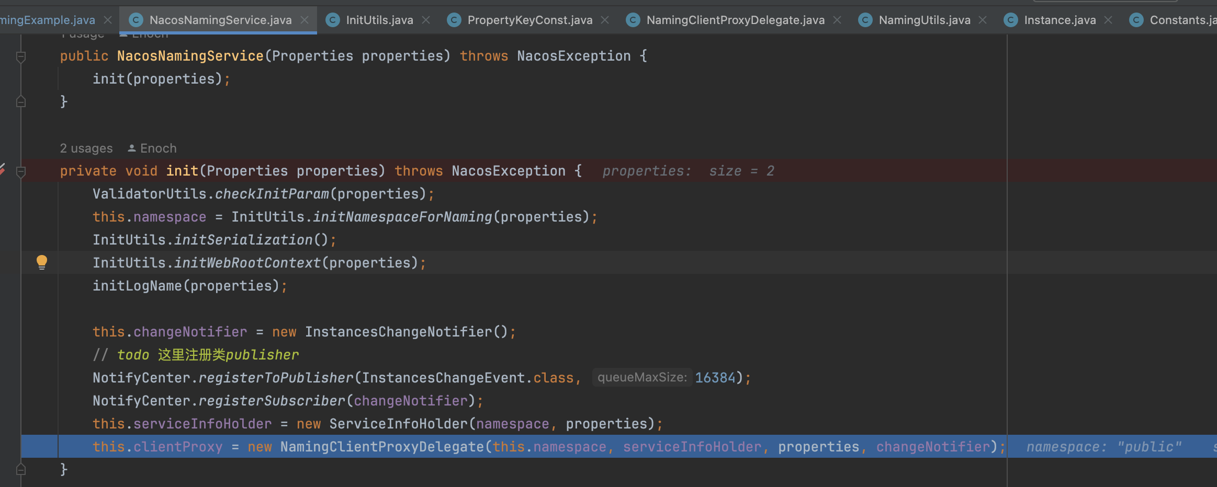The image size is (1217, 487).
Task: Click the namespace "public" inline debug value
Action: 1103,447
